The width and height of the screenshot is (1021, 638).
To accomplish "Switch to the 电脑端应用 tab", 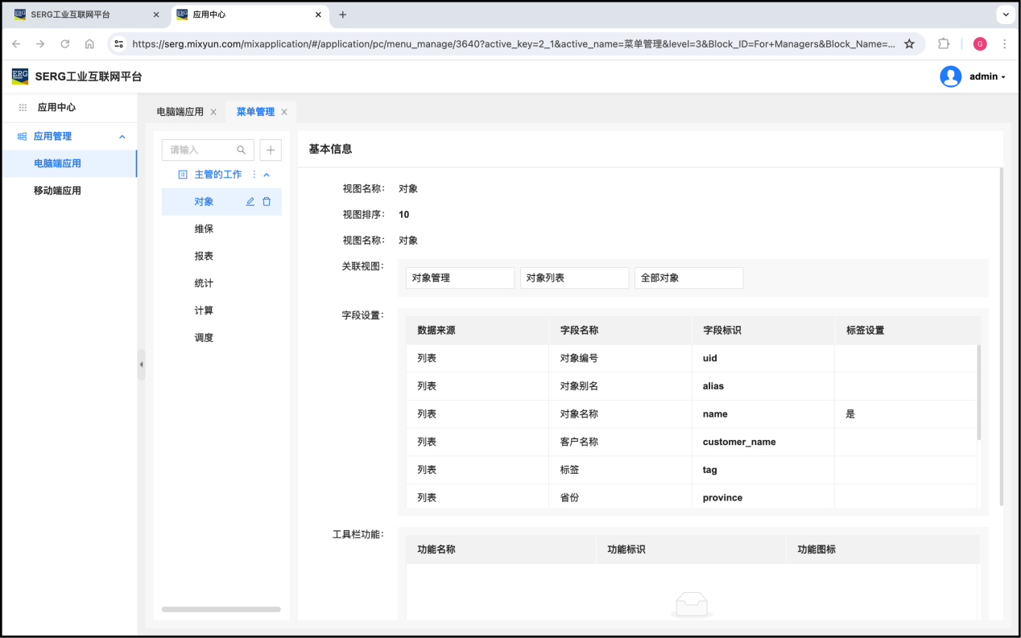I will [x=180, y=112].
